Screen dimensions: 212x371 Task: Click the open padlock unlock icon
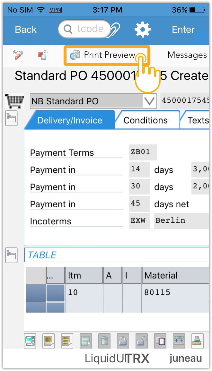point(141,341)
